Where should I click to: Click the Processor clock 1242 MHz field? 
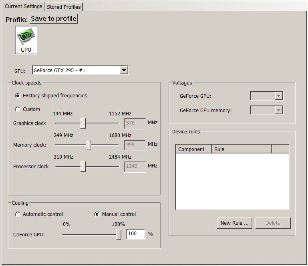135,167
